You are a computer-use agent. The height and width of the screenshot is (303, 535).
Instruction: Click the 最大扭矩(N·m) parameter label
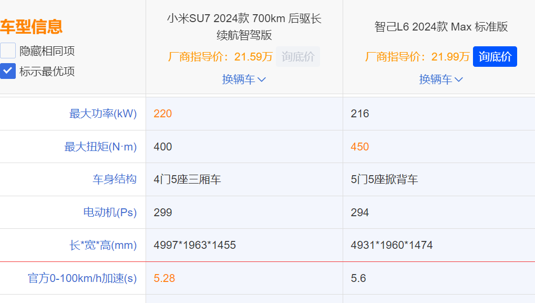pos(100,147)
